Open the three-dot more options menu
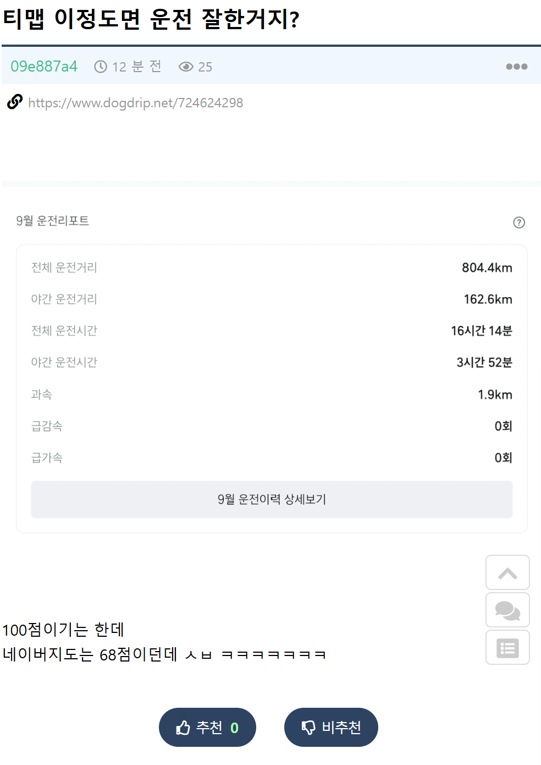The image size is (541, 765). tap(516, 67)
